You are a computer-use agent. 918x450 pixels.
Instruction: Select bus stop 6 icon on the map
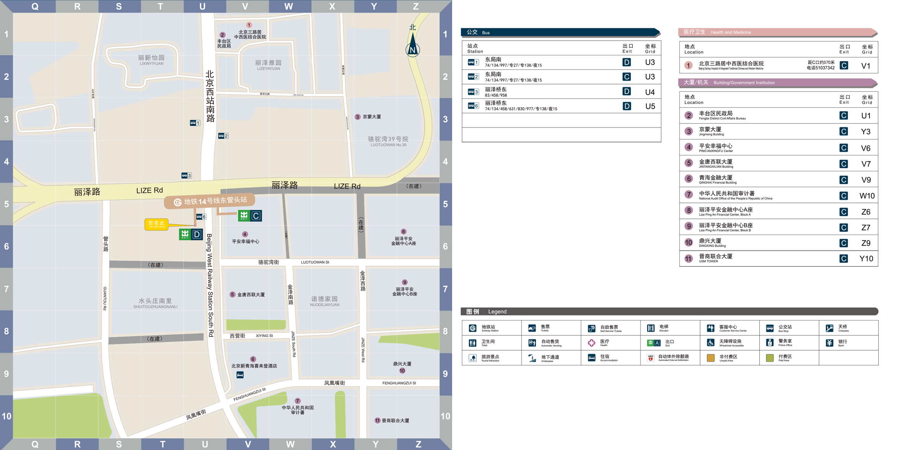201,217
